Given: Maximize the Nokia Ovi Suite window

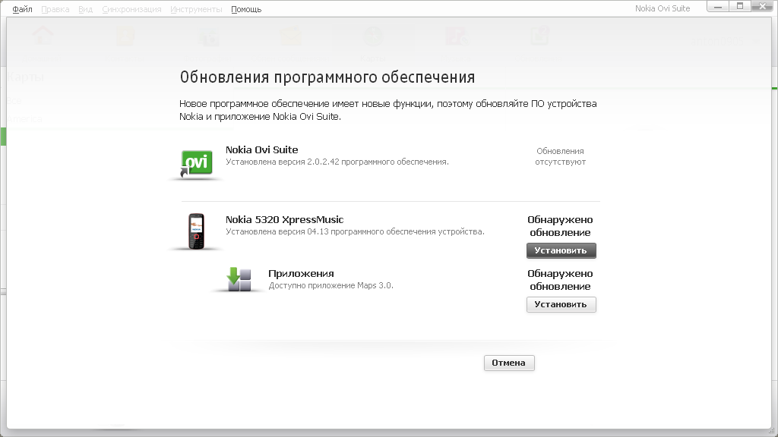Looking at the screenshot, I should pos(740,6).
